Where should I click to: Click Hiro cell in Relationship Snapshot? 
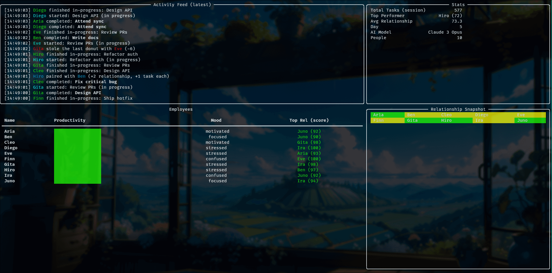point(455,120)
